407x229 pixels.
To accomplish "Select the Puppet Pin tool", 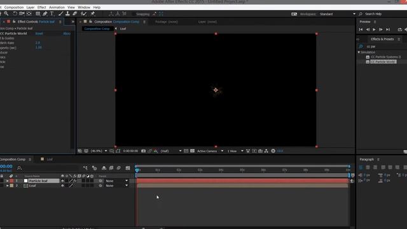I will tap(93, 13).
